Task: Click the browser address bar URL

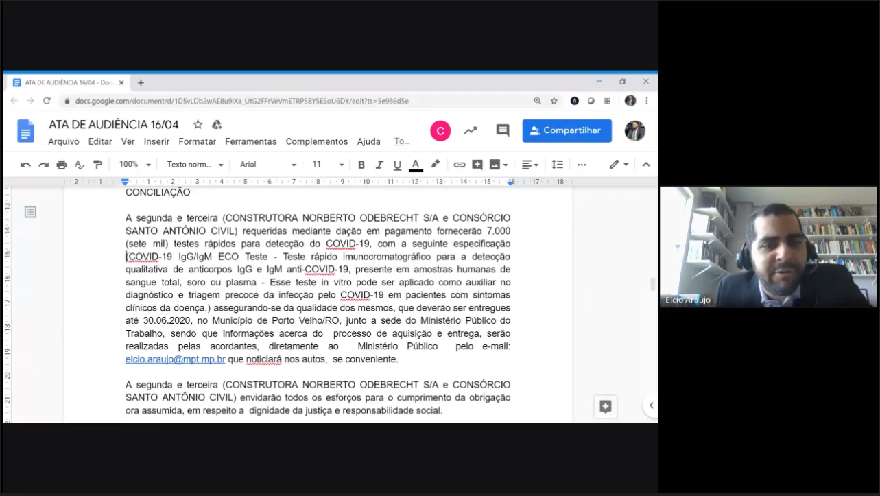Action: tap(241, 101)
